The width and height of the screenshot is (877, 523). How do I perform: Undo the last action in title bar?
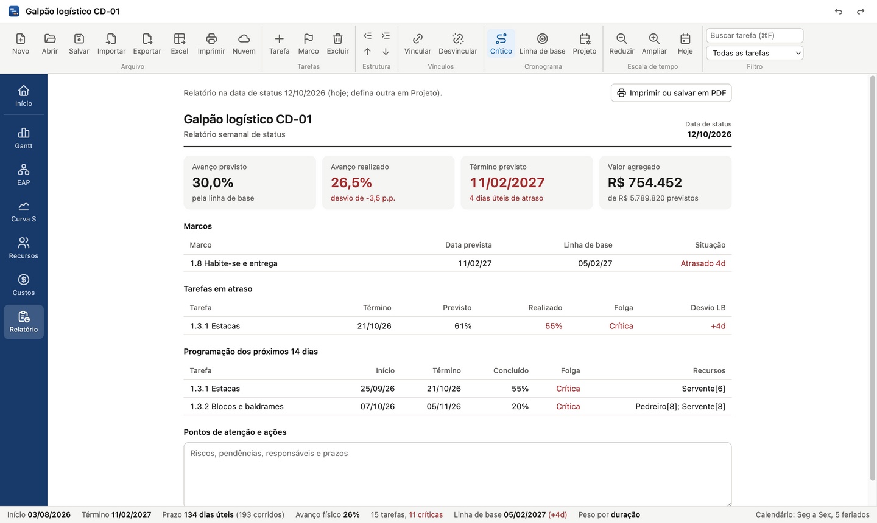coord(839,12)
